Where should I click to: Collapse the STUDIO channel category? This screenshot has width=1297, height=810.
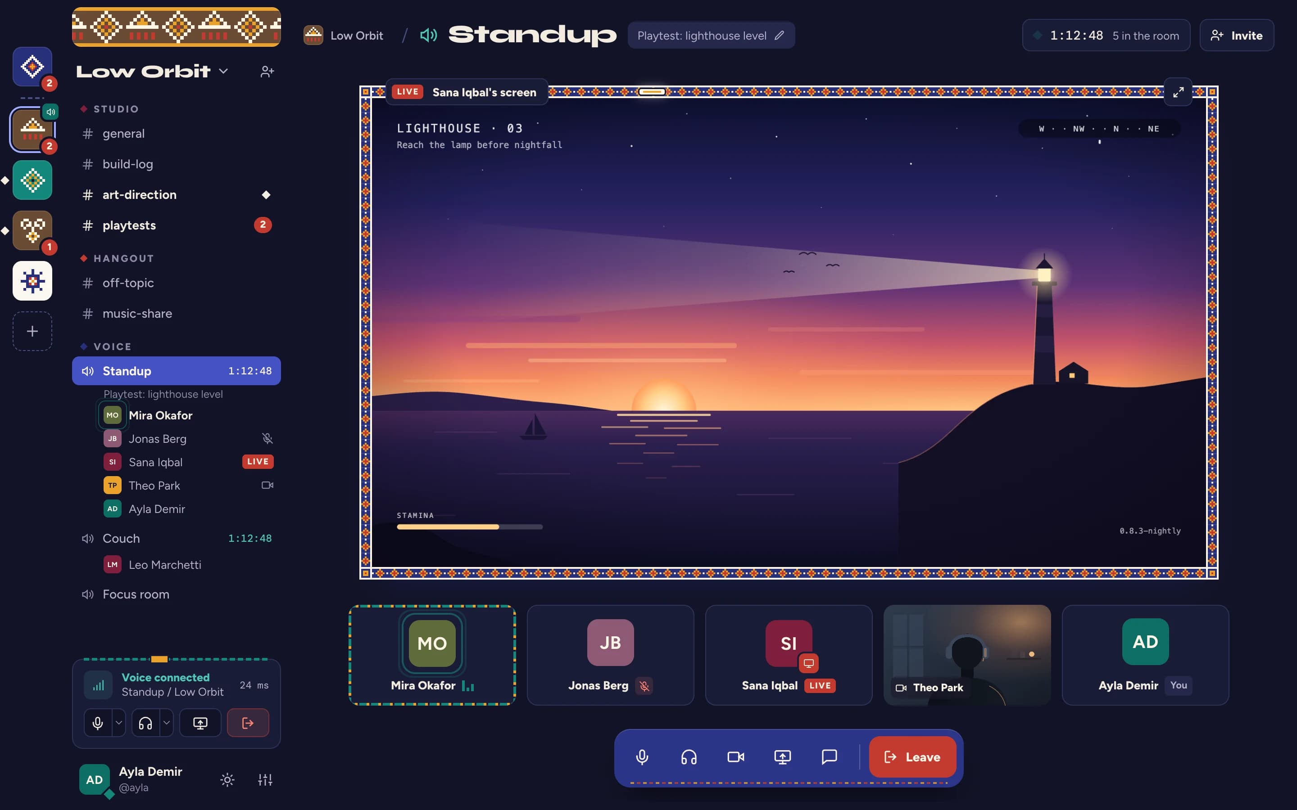point(110,109)
